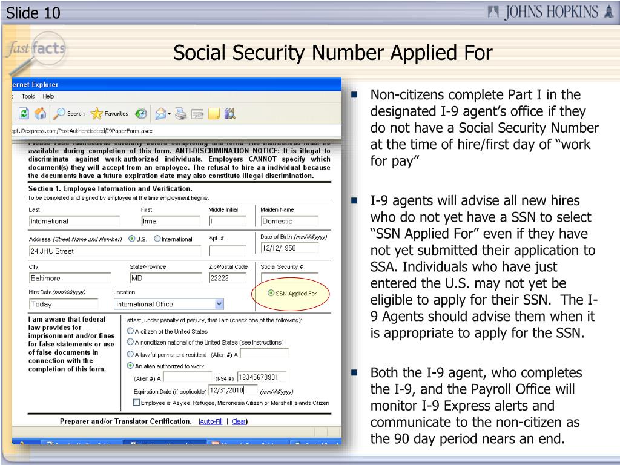This screenshot has width=620, height=465.
Task: Open the Help menu
Action: point(48,96)
